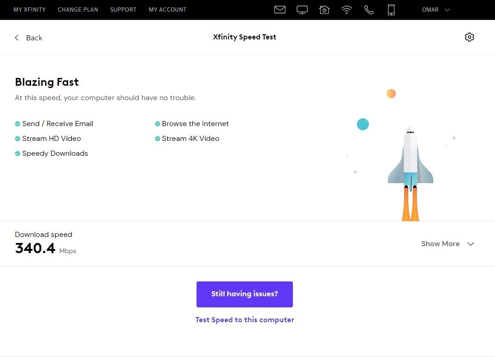The height and width of the screenshot is (357, 495).
Task: Click the green check beside Browse the Internet
Action: click(158, 124)
